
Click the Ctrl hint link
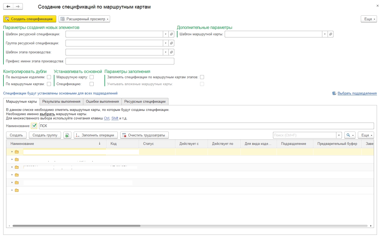coord(107,118)
